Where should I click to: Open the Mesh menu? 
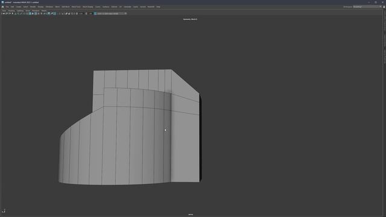click(x=57, y=7)
